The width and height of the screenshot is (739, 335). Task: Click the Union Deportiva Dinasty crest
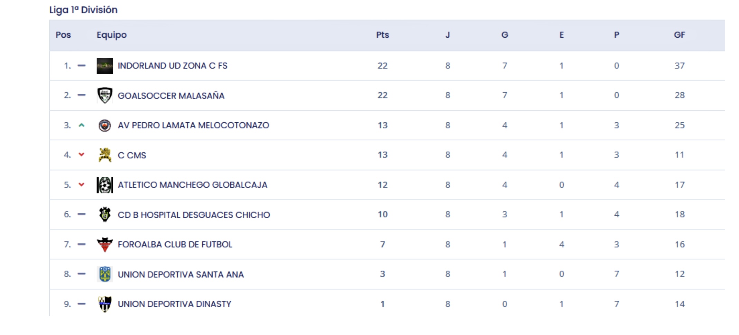click(x=104, y=304)
